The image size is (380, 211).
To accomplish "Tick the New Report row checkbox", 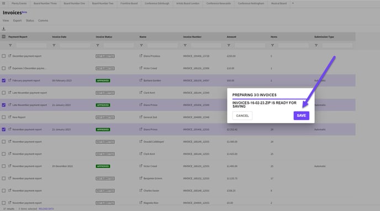I will tap(4, 117).
